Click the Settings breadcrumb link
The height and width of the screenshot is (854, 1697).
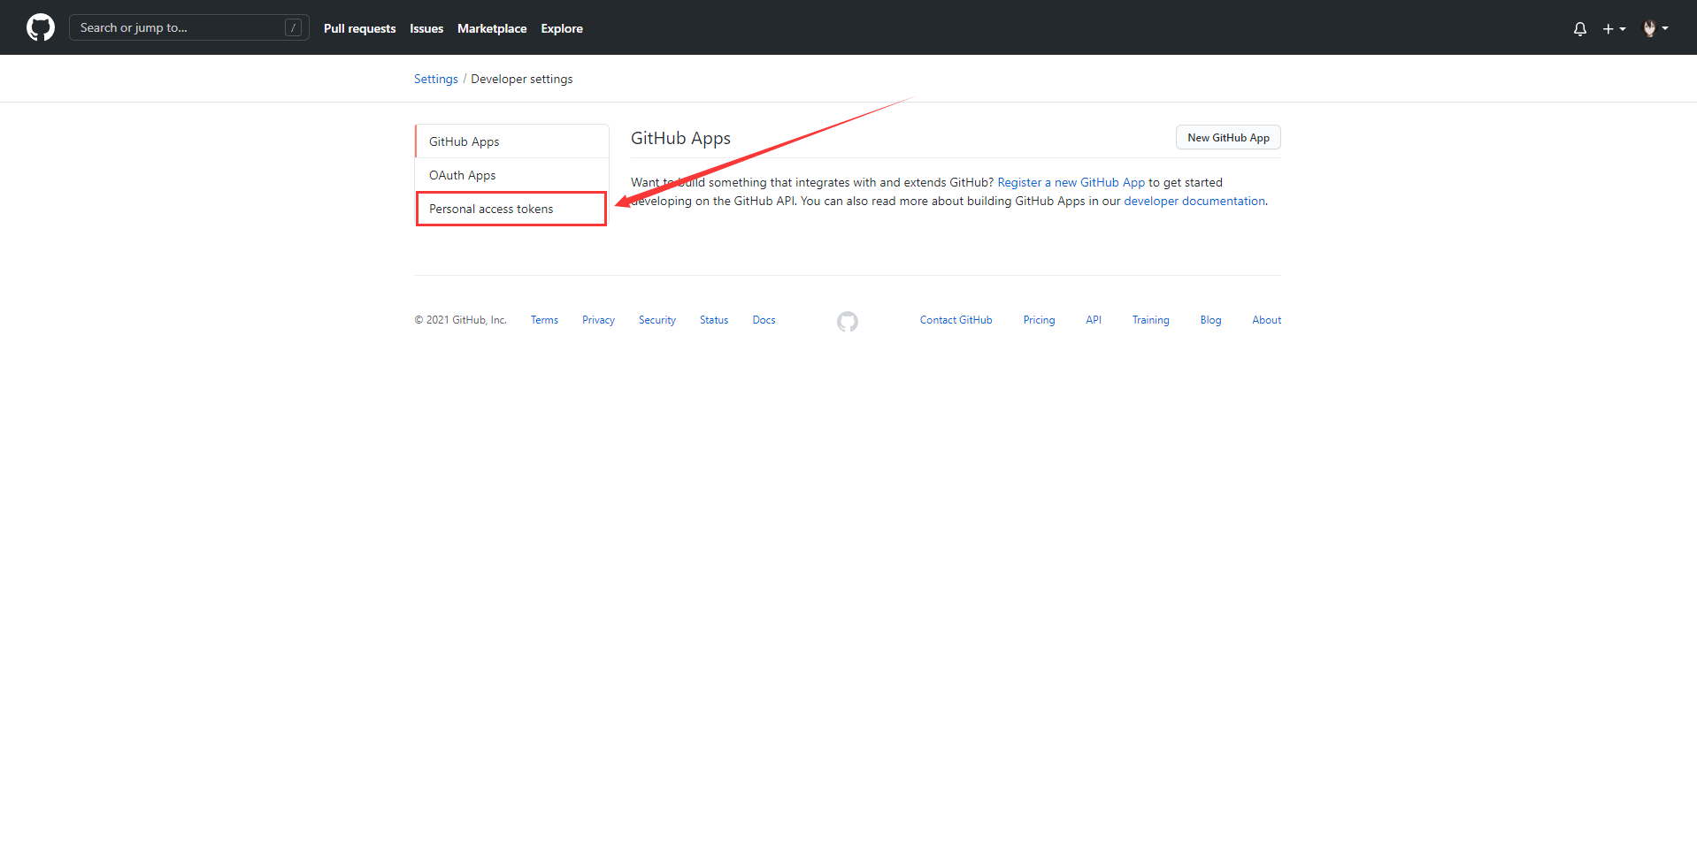tap(436, 79)
